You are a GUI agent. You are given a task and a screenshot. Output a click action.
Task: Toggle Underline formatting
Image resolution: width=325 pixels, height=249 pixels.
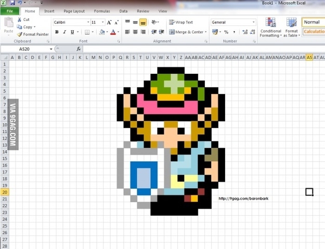pos(72,32)
